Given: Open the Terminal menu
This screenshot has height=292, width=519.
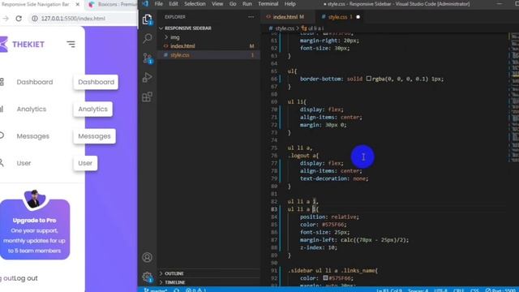Looking at the screenshot, I should 268,4.
